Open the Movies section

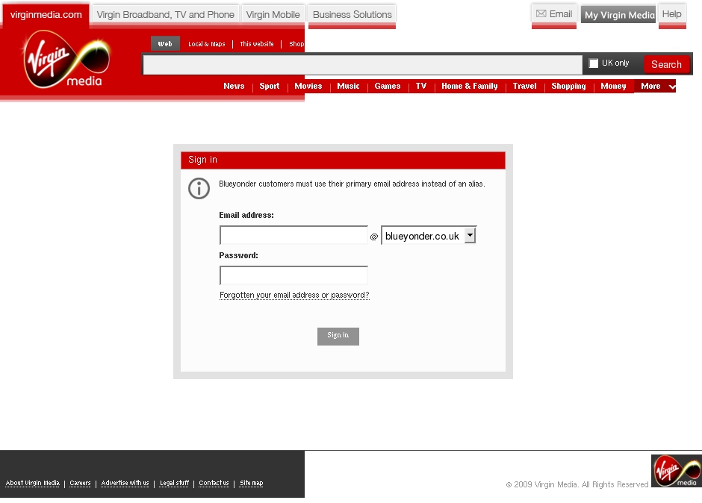[308, 86]
